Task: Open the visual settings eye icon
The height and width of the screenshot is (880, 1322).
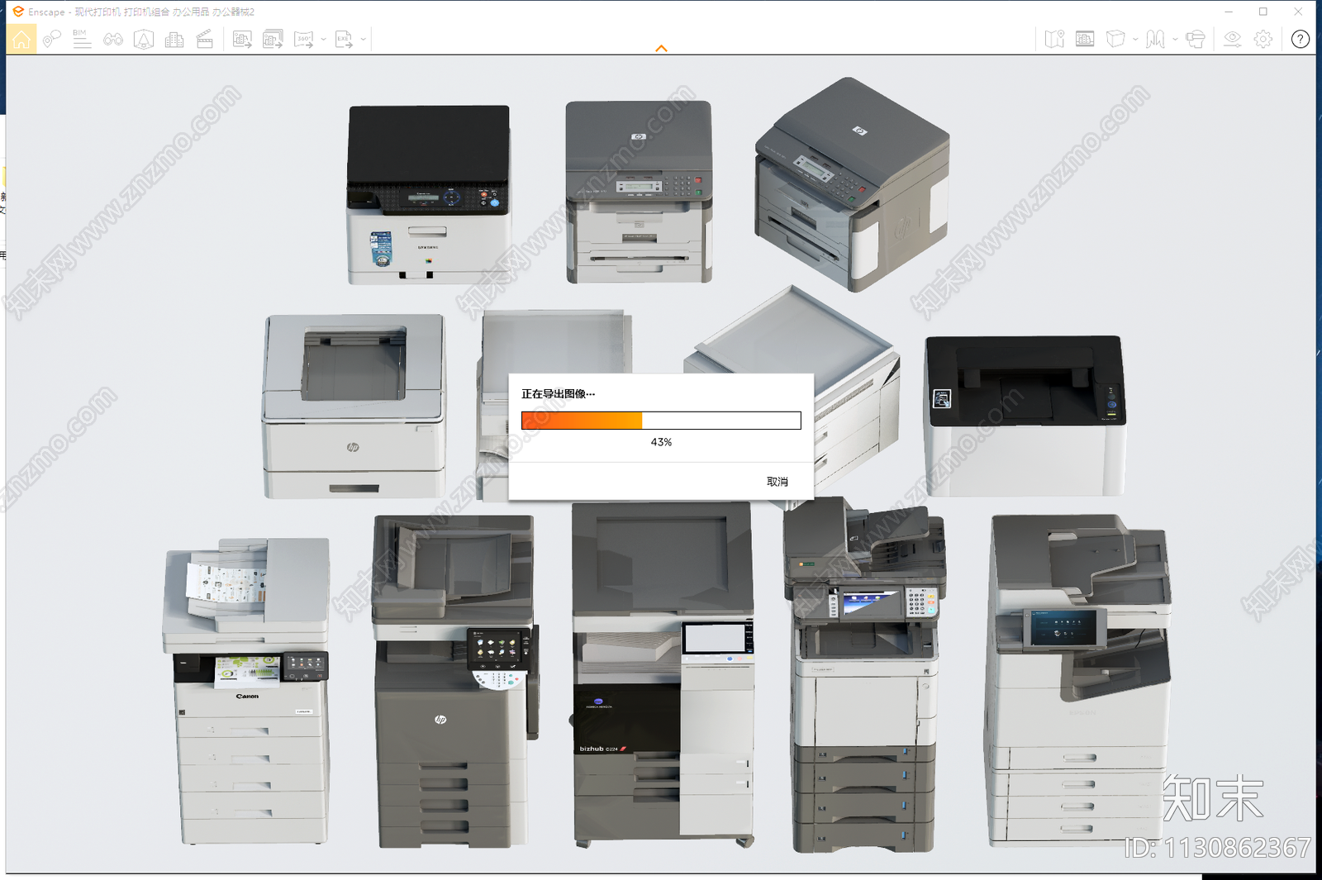Action: pyautogui.click(x=1232, y=39)
